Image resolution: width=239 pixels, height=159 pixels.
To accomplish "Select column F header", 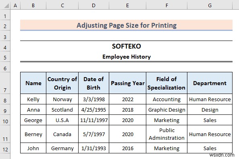I will click(x=166, y=6).
